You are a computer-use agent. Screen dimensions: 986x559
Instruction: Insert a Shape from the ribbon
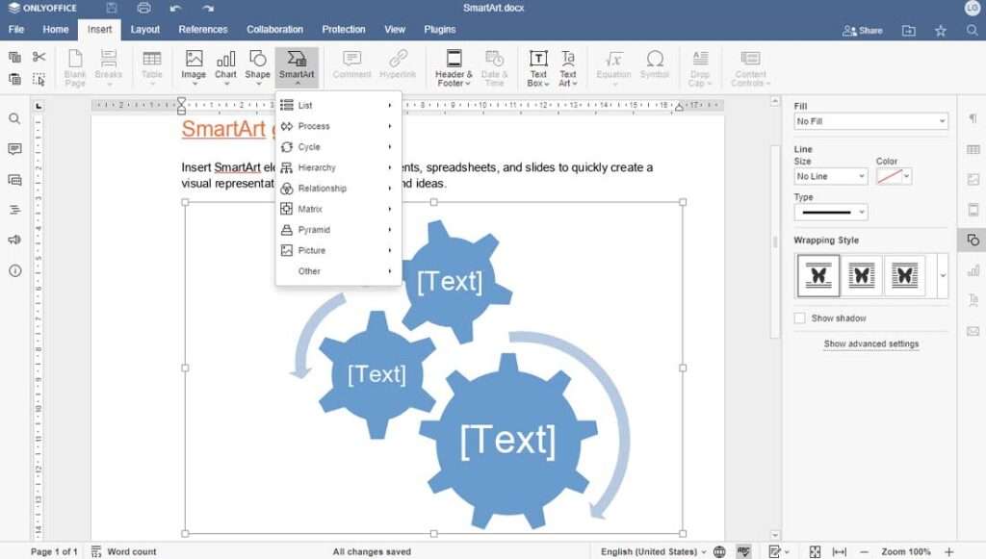click(257, 67)
